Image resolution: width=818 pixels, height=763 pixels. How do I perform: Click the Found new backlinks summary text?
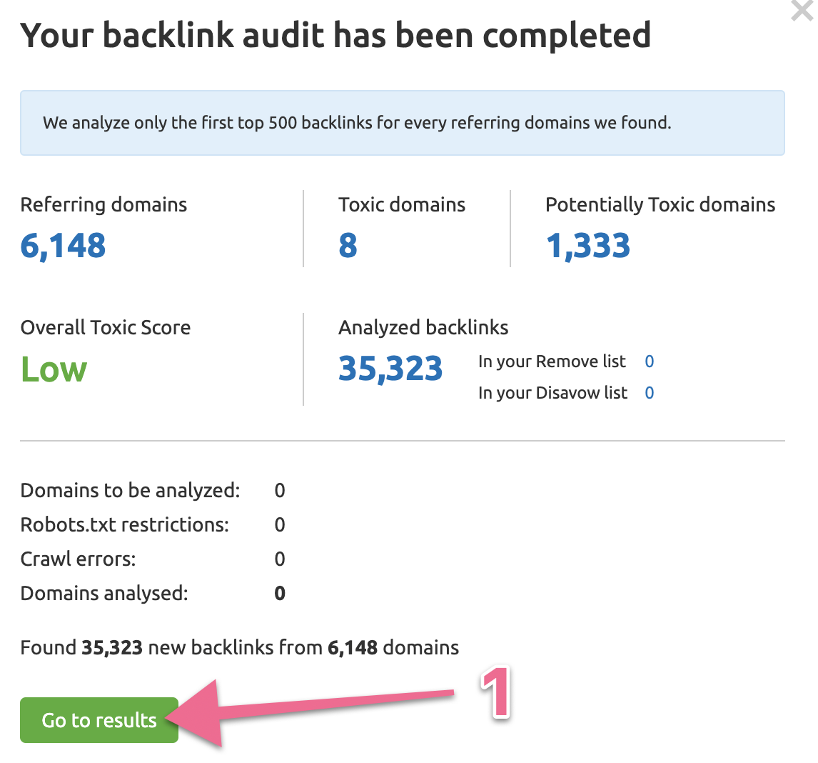click(239, 648)
